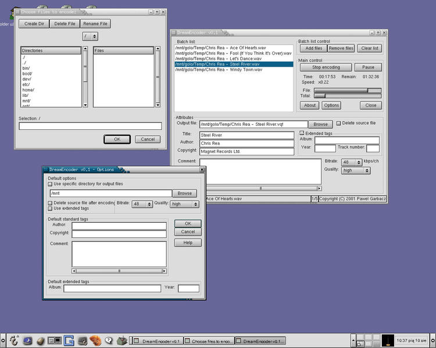The height and width of the screenshot is (348, 436).
Task: Click the Directories column header
Action: click(x=51, y=50)
